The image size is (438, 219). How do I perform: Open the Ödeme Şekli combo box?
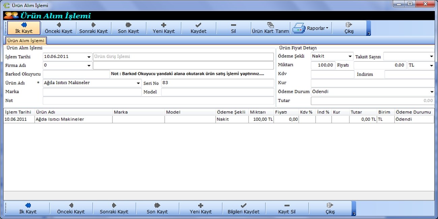click(350, 57)
